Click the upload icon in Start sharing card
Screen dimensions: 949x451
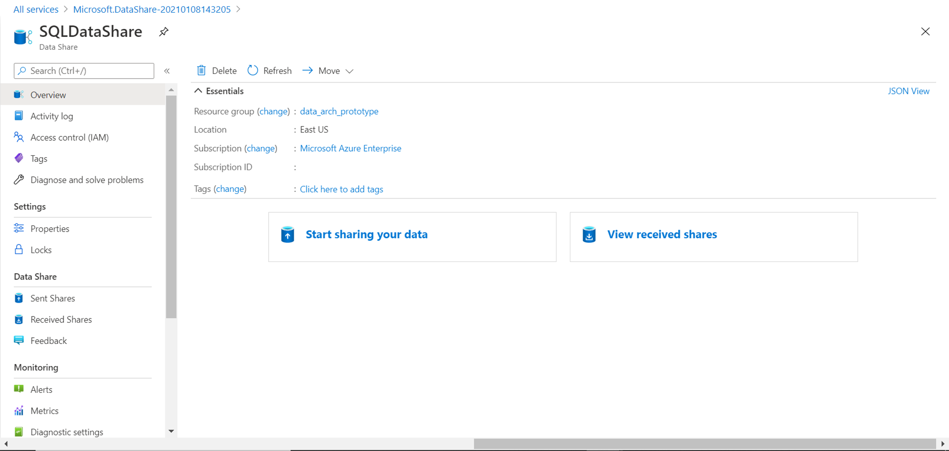(x=288, y=235)
